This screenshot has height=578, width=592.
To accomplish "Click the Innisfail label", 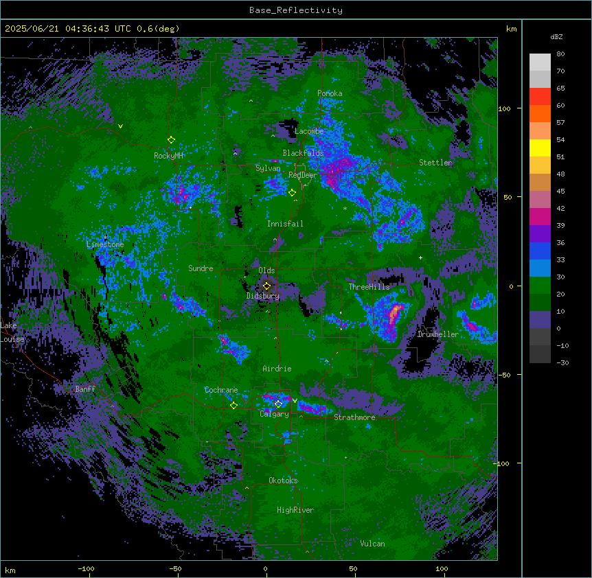I will (285, 224).
